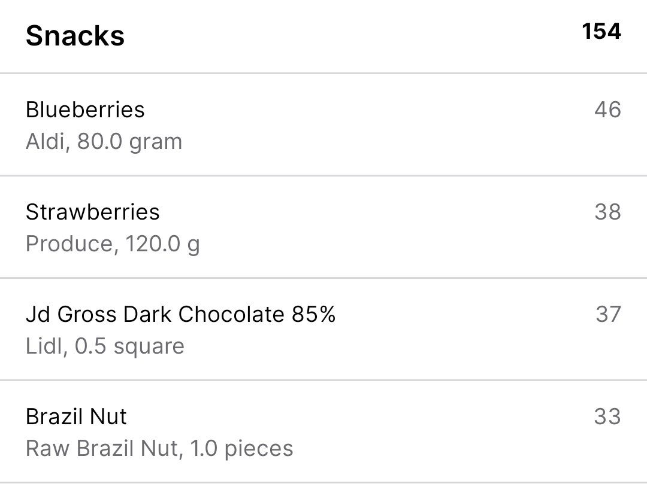Open the Brazil Nut entry

(323, 431)
